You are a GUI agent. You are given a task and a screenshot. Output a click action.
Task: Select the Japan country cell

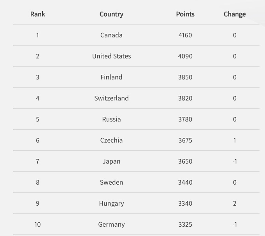tap(111, 161)
